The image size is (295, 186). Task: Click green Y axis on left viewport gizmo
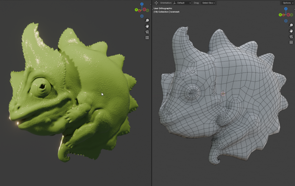(x=136, y=10)
